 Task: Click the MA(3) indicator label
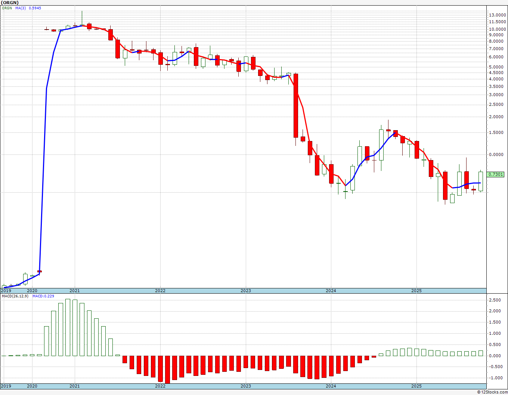21,8
